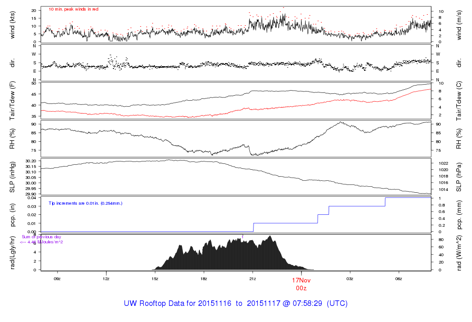Click the '4.46 MJoules/m^2' value text
The image size is (472, 322).
click(45, 242)
